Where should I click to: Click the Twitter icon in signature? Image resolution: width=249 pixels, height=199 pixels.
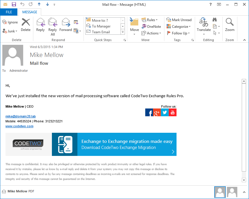(x=165, y=113)
